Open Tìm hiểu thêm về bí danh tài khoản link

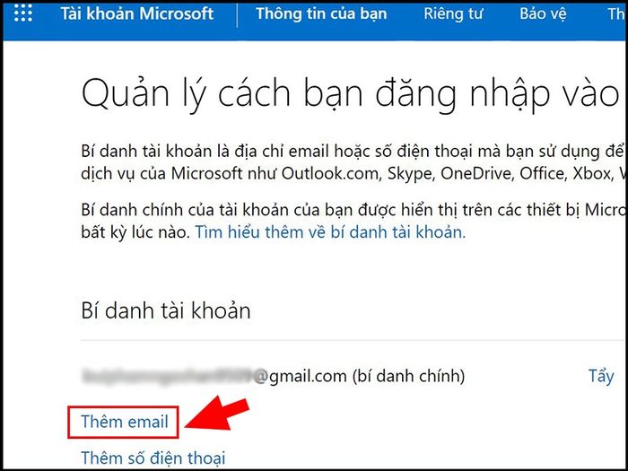point(330,232)
